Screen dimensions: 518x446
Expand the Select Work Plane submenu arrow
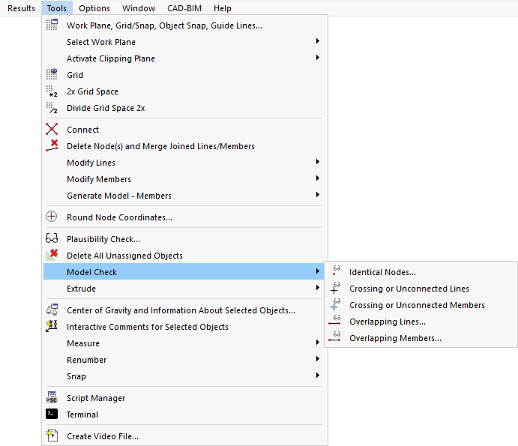click(318, 42)
